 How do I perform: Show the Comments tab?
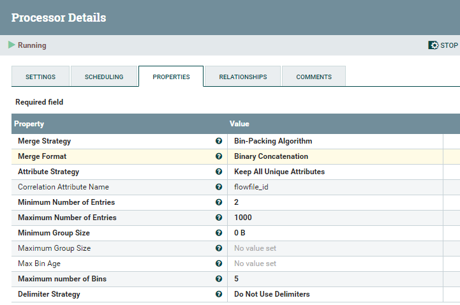point(313,77)
